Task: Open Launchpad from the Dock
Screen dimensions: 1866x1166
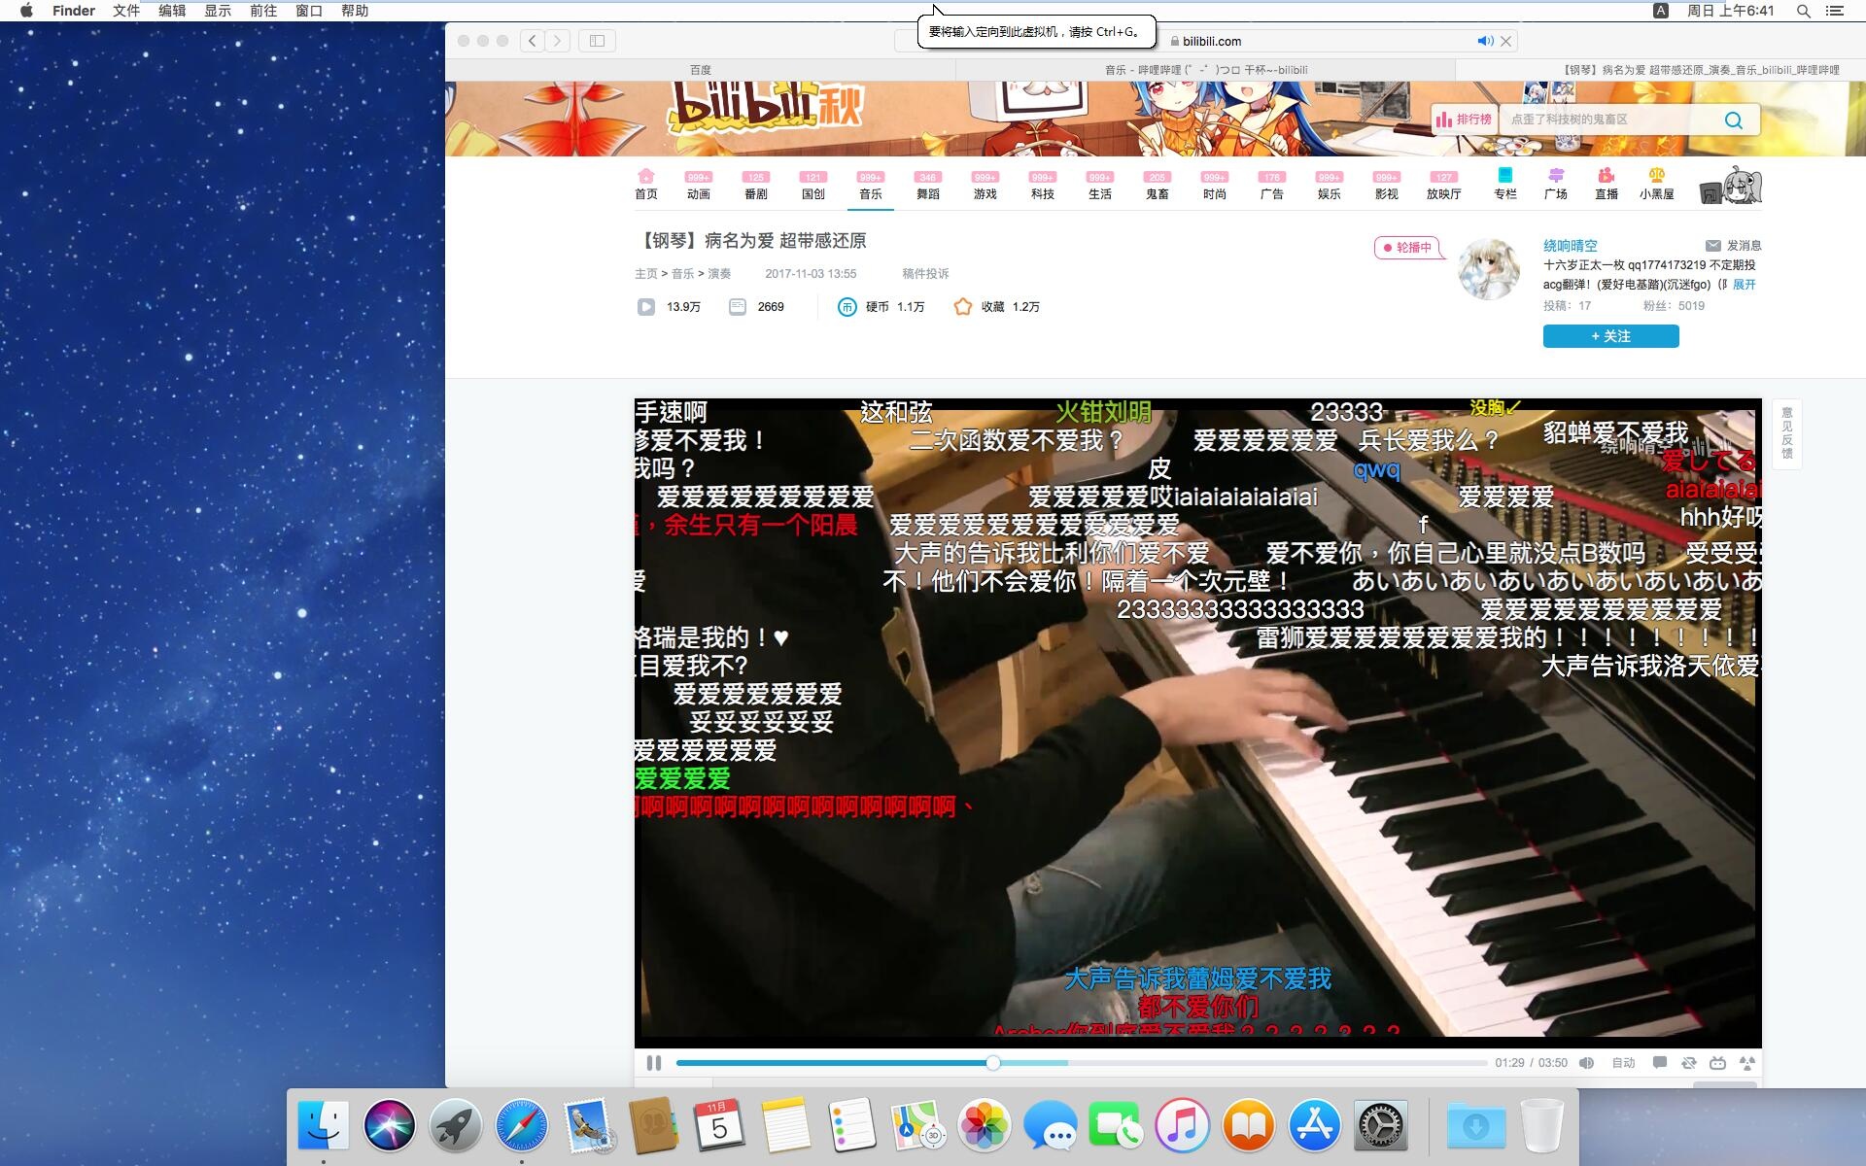Action: point(455,1126)
